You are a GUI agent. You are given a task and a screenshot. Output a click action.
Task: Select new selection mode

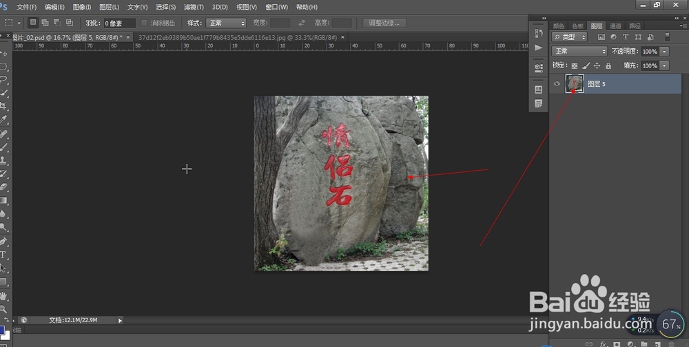pos(33,23)
